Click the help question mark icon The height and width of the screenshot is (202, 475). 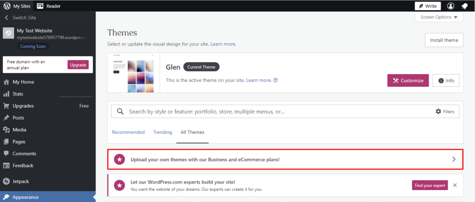pyautogui.click(x=276, y=81)
